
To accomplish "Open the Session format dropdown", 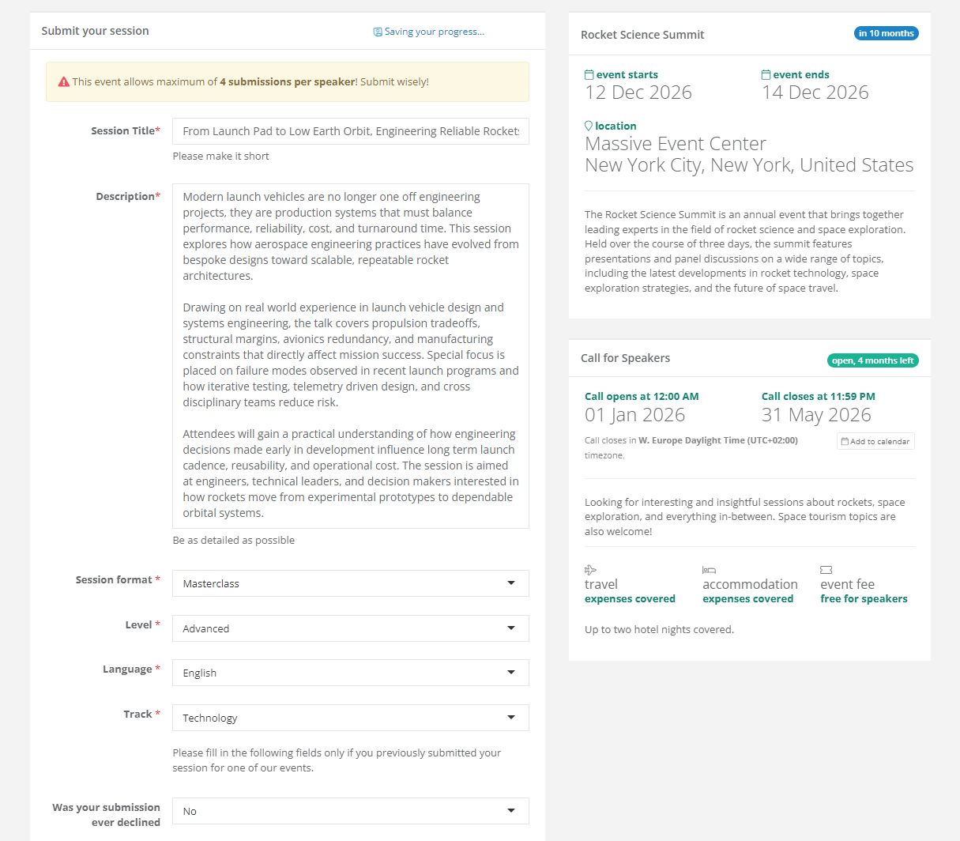I will pos(350,583).
